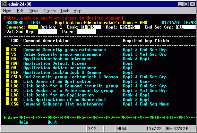Click the CS command code
The height and width of the screenshot is (133, 197).
point(14,50)
